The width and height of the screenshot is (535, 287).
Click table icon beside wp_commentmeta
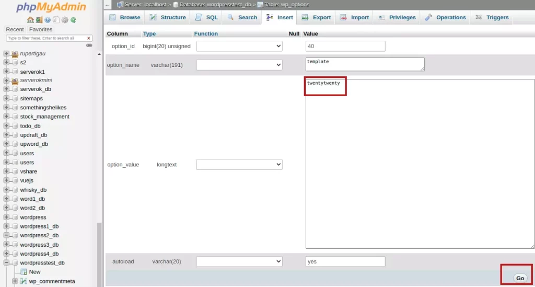point(24,281)
